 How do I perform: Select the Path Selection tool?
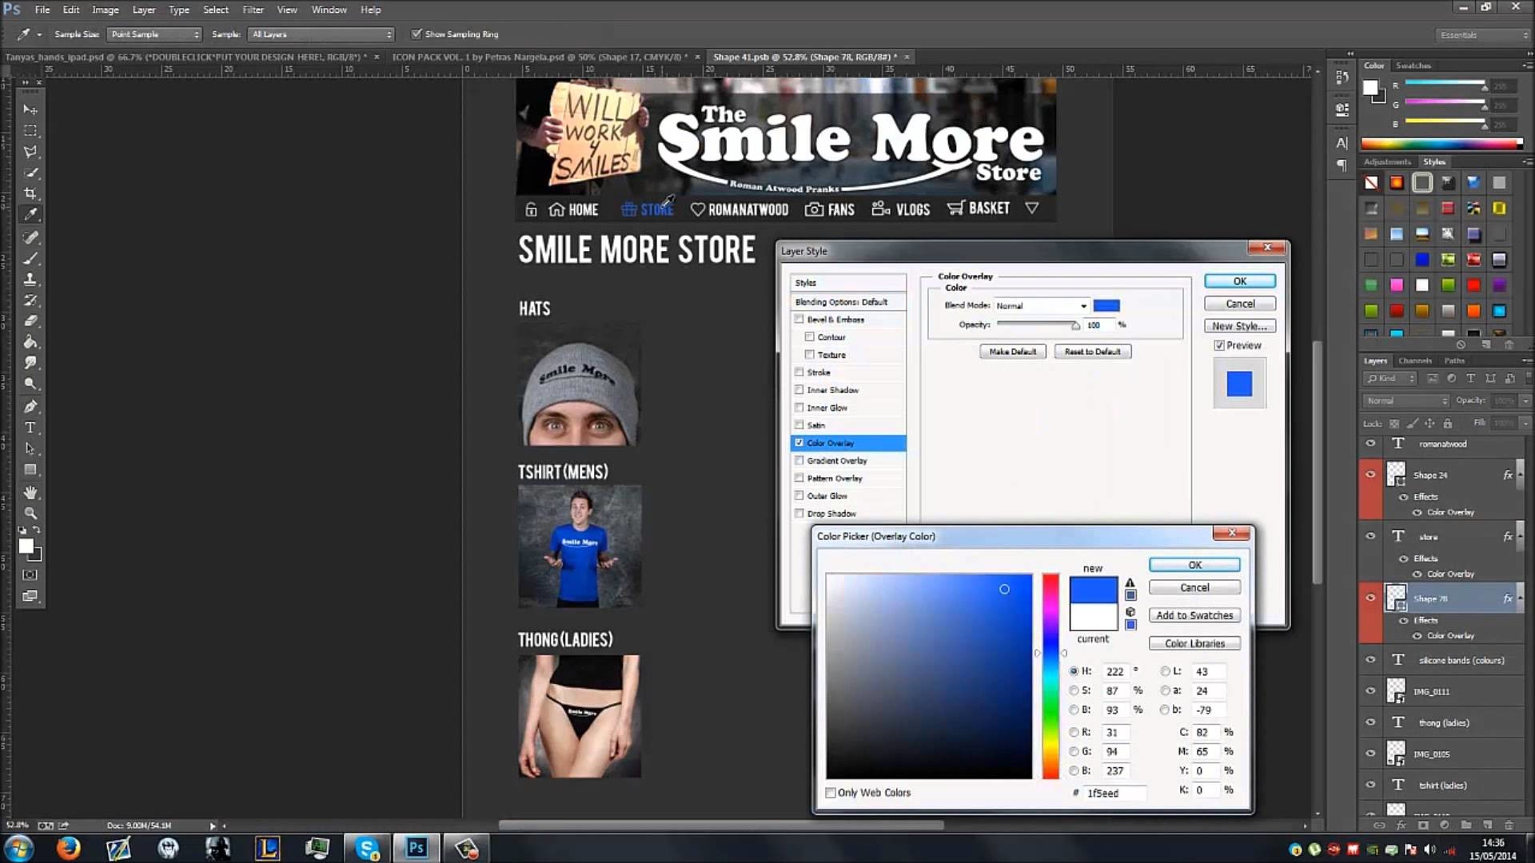point(30,448)
